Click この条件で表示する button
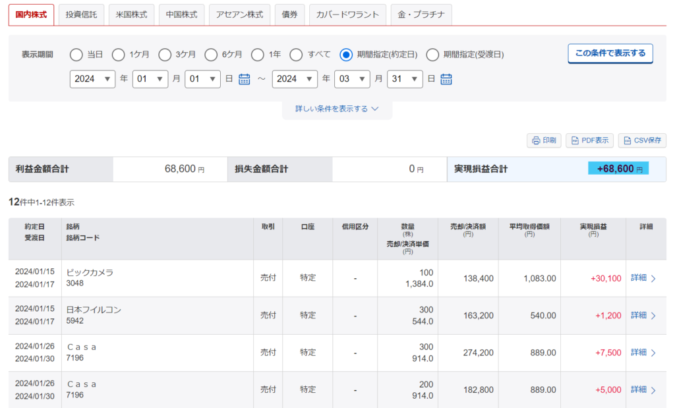Viewport: 675px width, 408px height. (x=610, y=53)
